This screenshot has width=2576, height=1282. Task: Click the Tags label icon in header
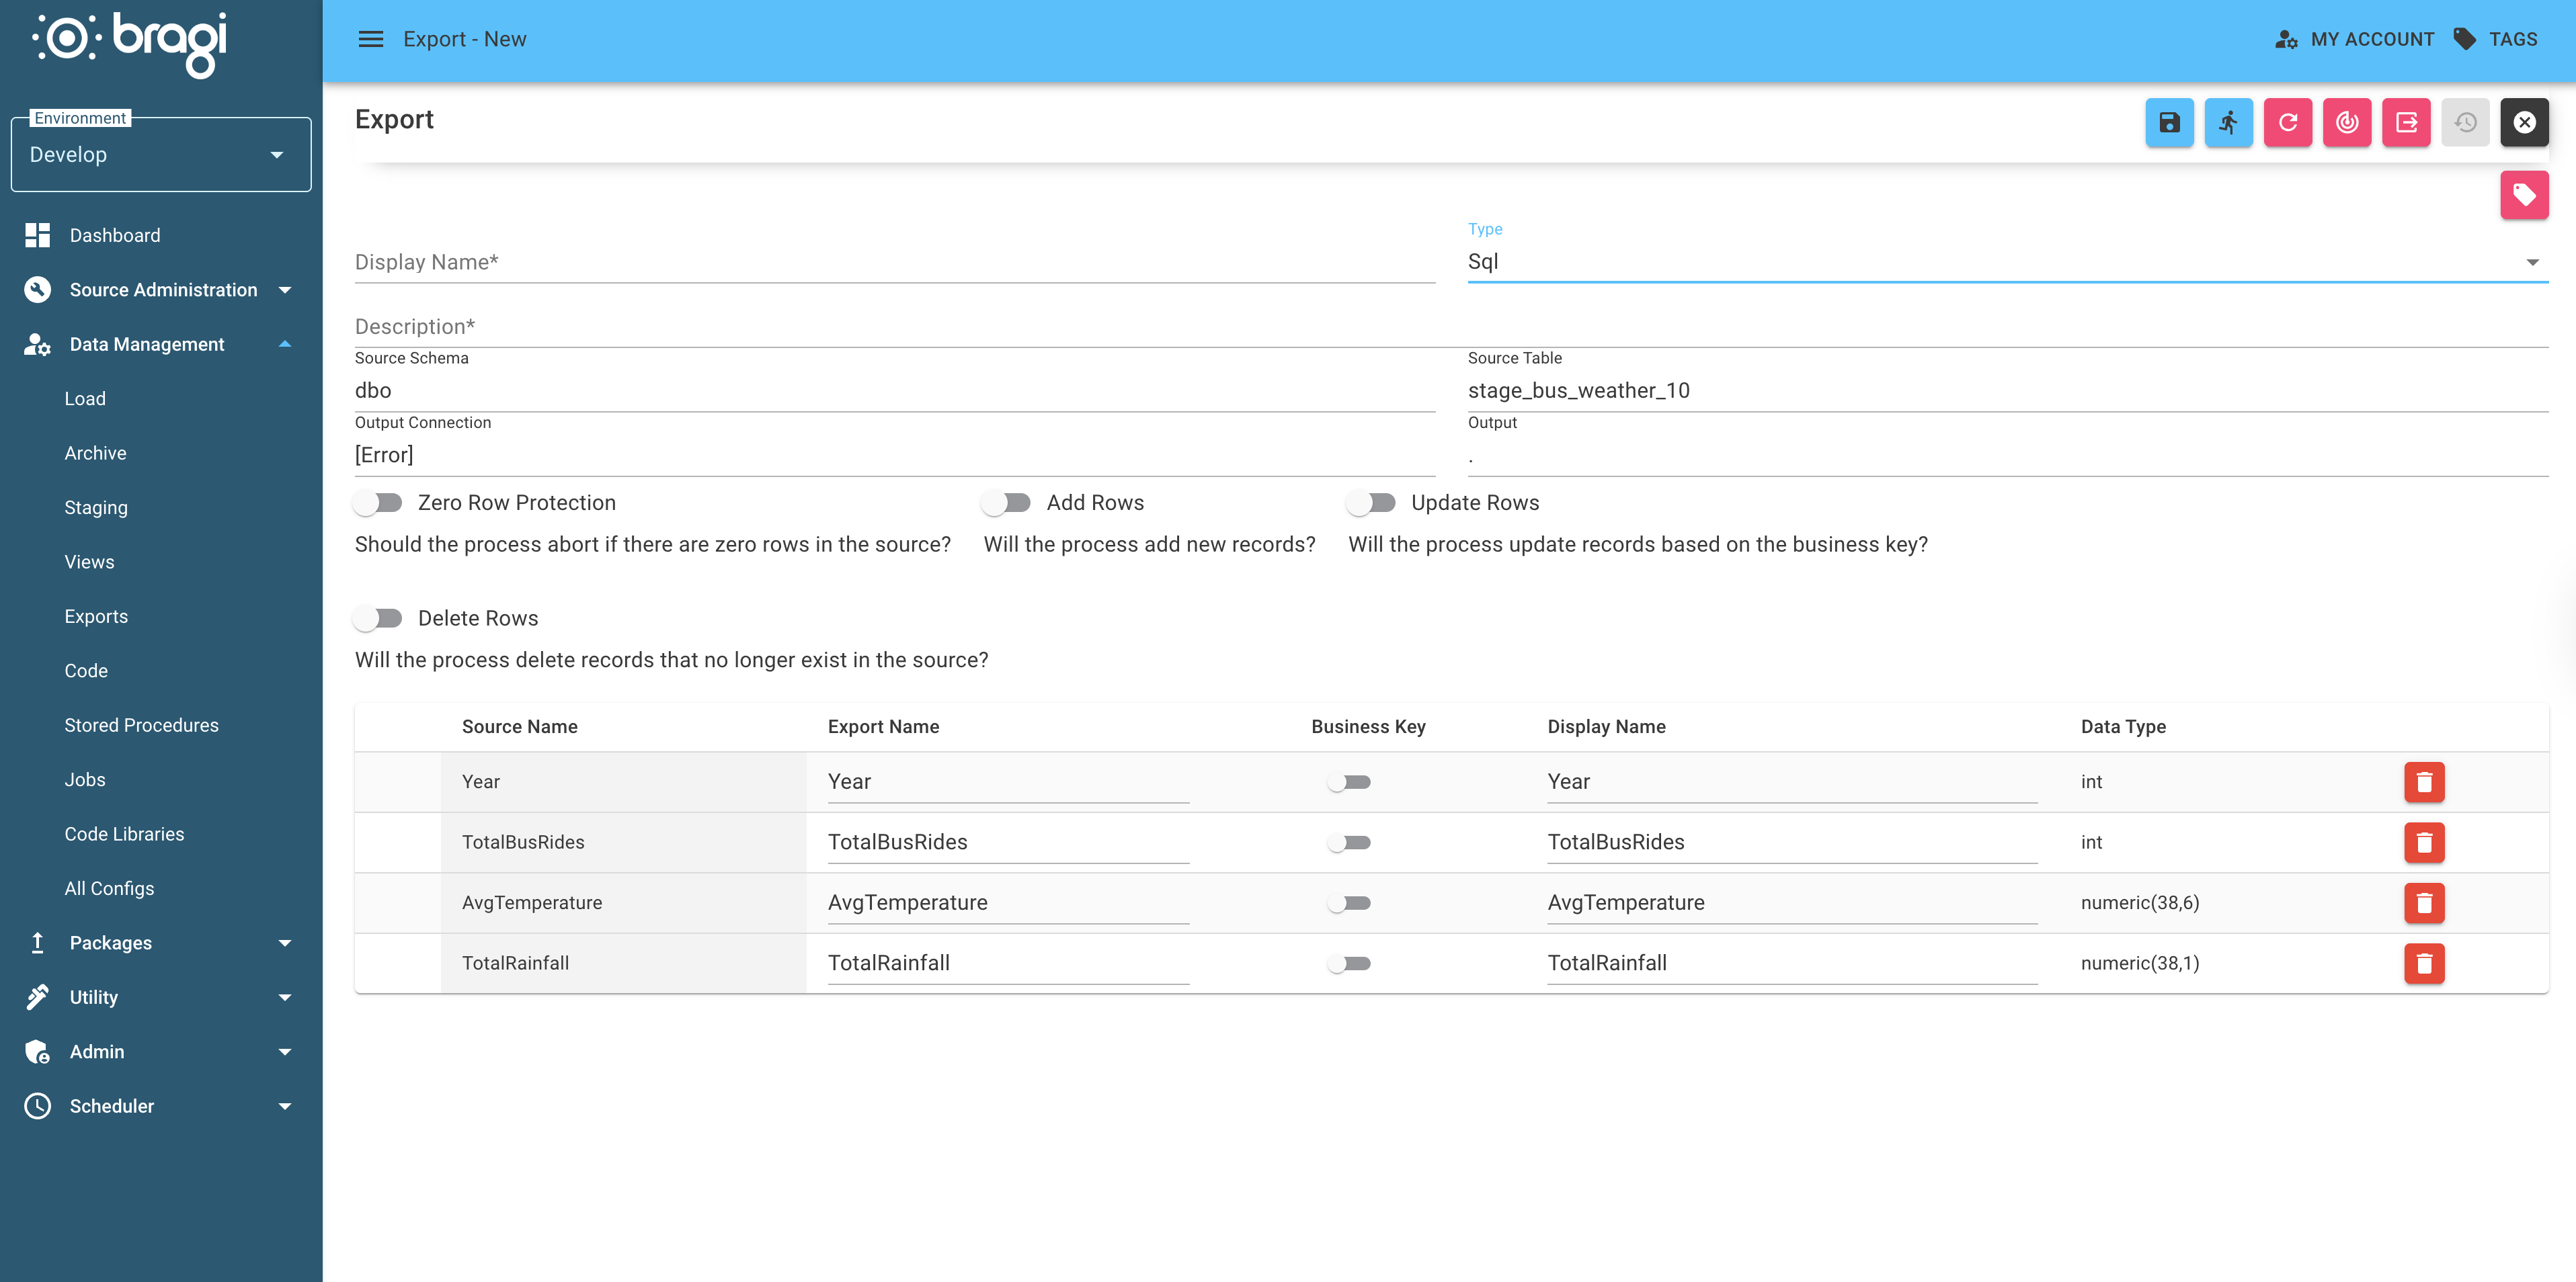pos(2465,39)
